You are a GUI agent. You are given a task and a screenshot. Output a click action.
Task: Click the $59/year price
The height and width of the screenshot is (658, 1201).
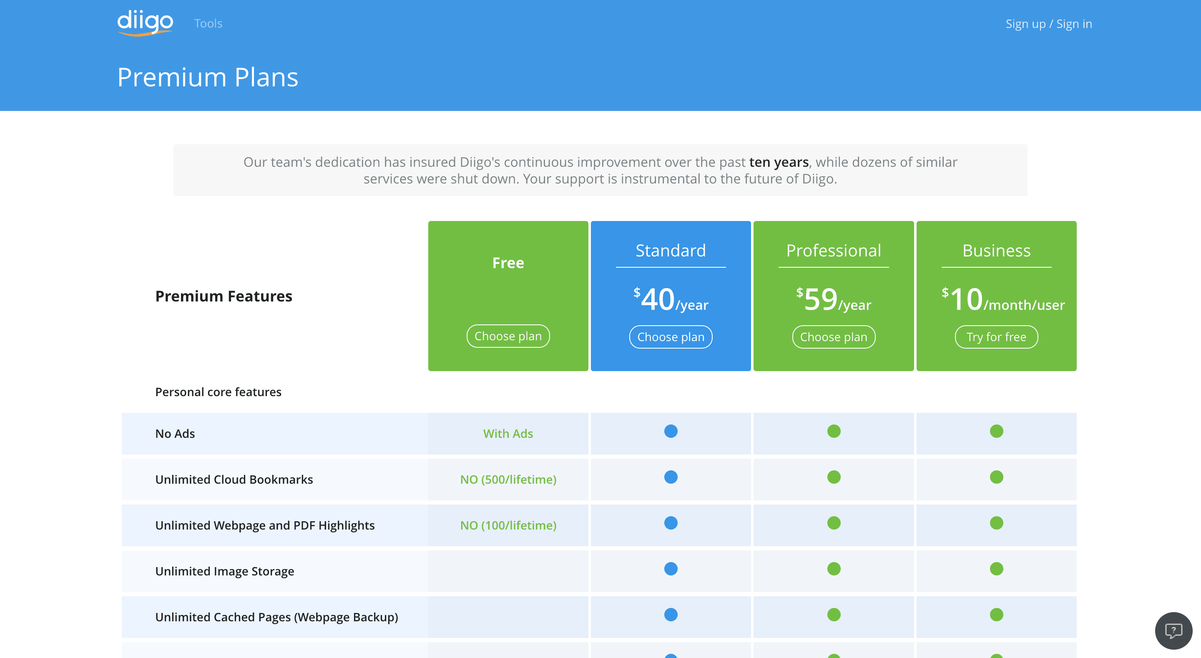pos(834,299)
